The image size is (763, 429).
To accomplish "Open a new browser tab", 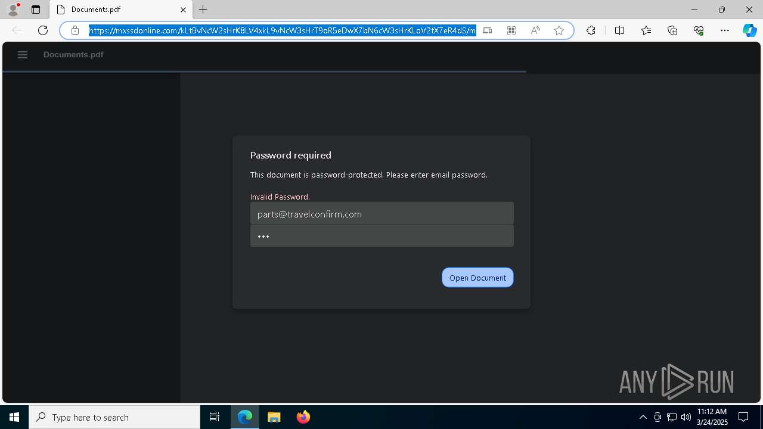I will point(203,10).
